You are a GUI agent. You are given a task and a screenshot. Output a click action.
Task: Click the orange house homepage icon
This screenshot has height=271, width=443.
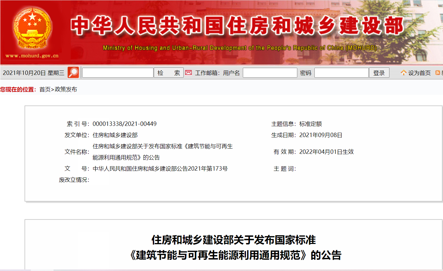point(403,73)
